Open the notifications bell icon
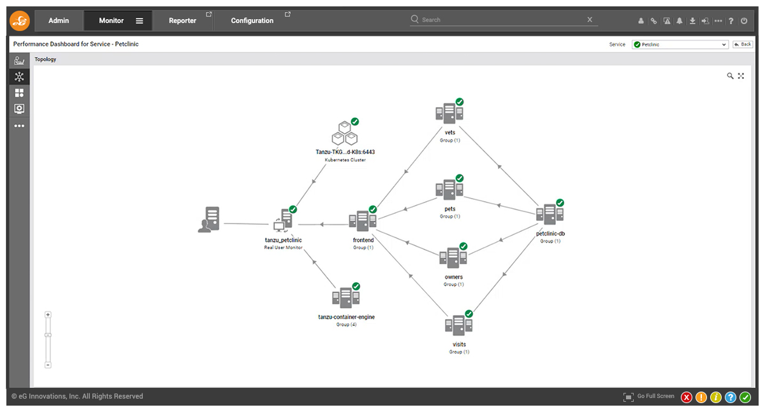 tap(680, 21)
